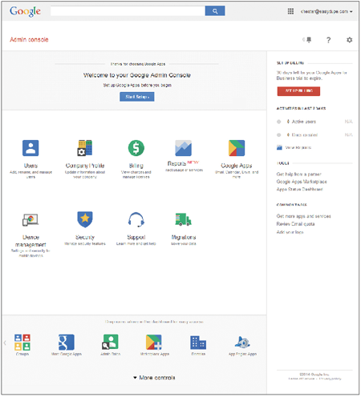
Task: Open the help question mark icon
Action: 328,40
